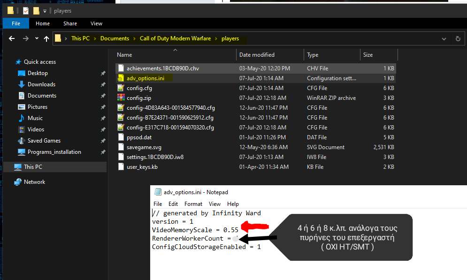The image size is (467, 280).
Task: Click the Properties quick access toolbar icon
Action: [x=26, y=11]
